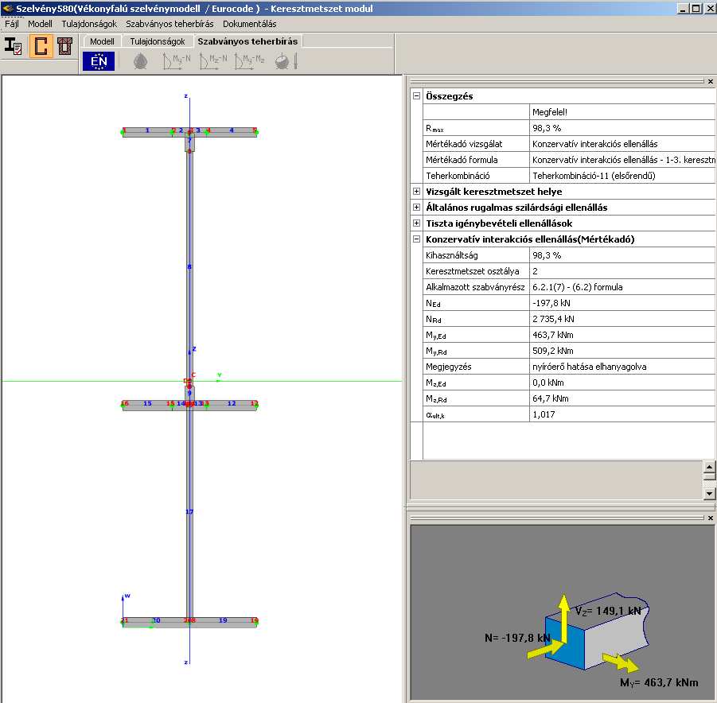
Task: Expand Vizsgált keresztmetszet helye section
Action: pyautogui.click(x=416, y=192)
